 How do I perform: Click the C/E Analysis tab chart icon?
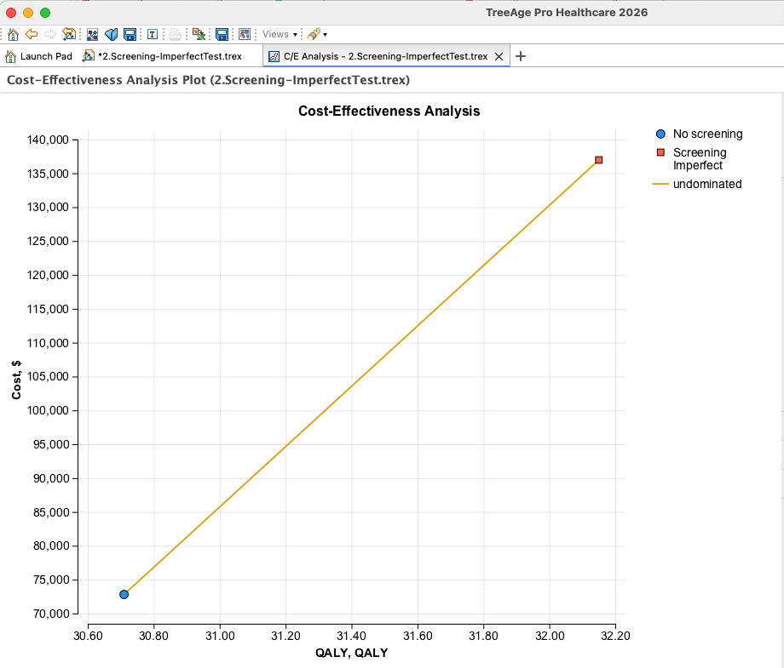(x=274, y=56)
